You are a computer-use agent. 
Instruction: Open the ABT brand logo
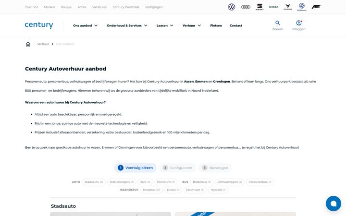(x=316, y=7)
